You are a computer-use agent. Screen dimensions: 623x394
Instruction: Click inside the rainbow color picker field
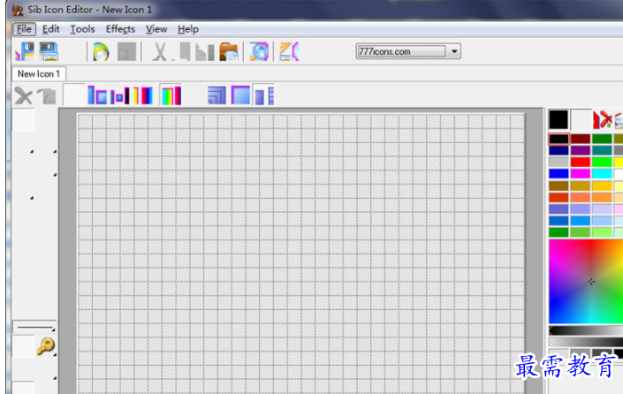coord(586,282)
